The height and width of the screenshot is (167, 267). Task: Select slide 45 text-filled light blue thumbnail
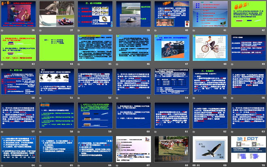click(x=95, y=48)
